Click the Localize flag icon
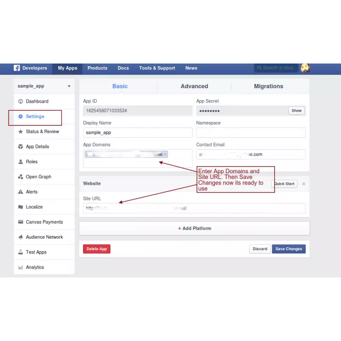341x341 pixels. (20, 207)
